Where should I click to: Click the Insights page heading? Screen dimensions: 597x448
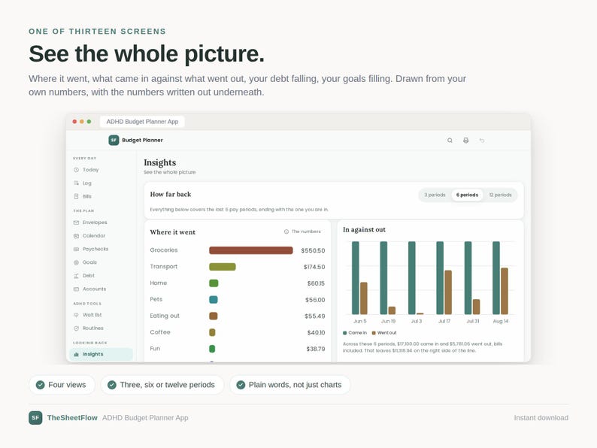(160, 162)
